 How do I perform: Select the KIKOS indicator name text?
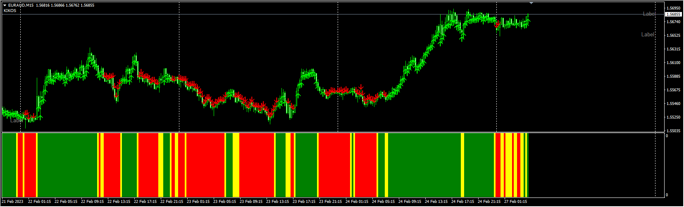pyautogui.click(x=10, y=11)
